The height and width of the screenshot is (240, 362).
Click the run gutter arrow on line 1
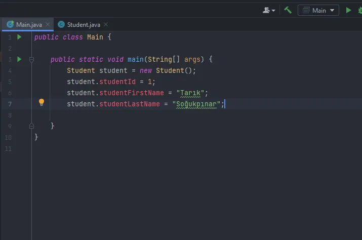click(19, 37)
